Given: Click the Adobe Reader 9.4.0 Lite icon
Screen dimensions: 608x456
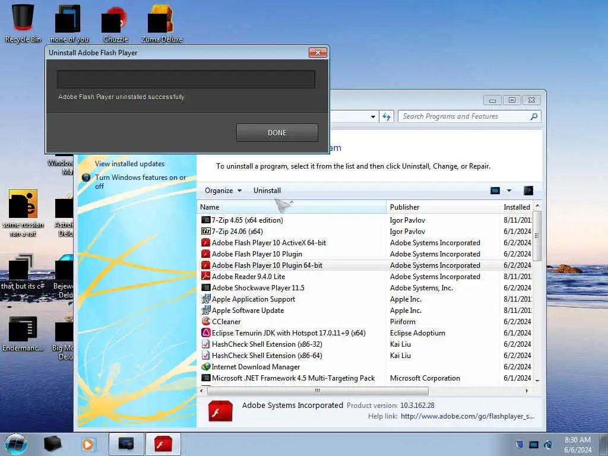Looking at the screenshot, I should [206, 277].
